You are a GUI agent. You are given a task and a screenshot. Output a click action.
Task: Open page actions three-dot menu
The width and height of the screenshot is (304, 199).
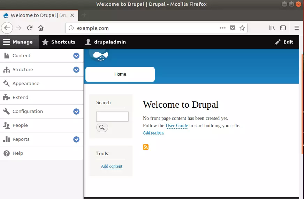coord(222,28)
